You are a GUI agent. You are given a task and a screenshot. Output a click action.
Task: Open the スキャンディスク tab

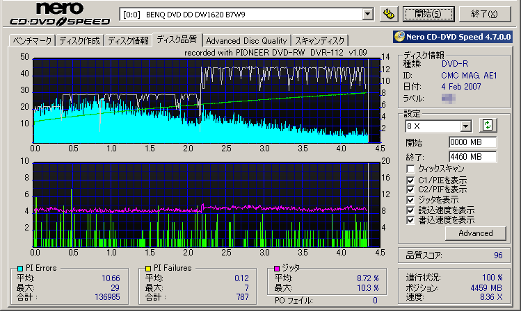coord(320,41)
